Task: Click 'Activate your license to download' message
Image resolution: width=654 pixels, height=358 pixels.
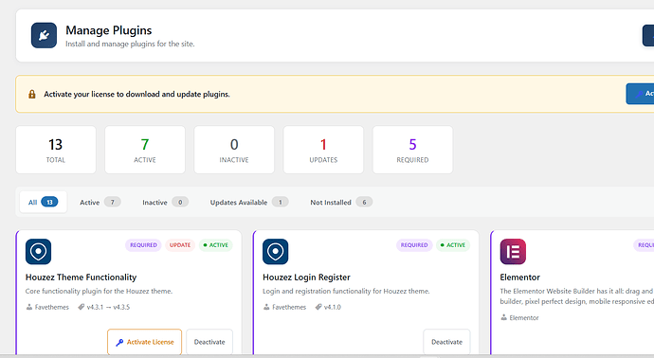Action: (x=136, y=94)
